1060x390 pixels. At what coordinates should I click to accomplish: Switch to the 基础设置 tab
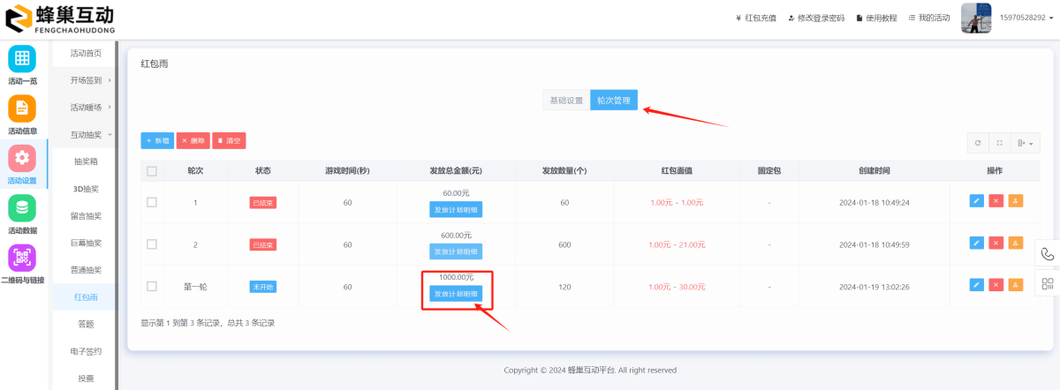pos(566,101)
